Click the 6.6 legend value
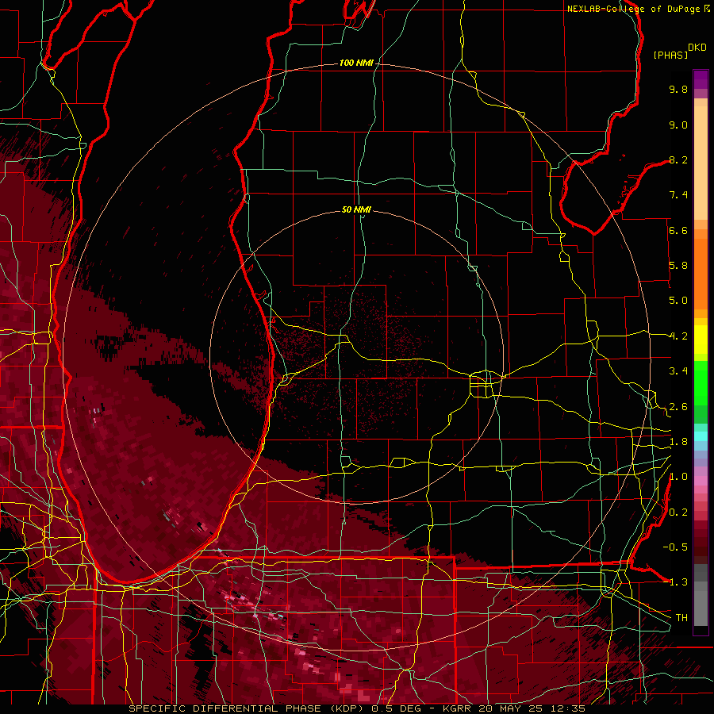Screen dimensions: 714x714 [678, 230]
